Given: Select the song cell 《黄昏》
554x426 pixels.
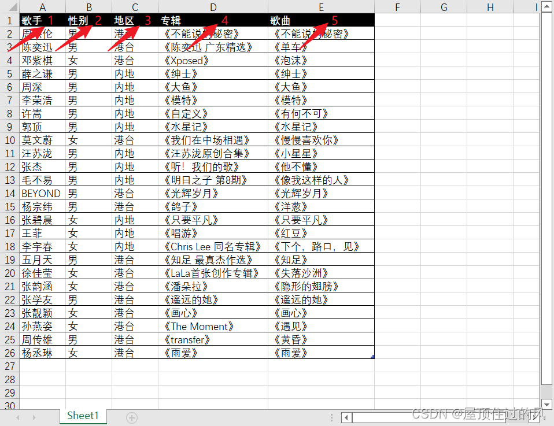Looking at the screenshot, I should pyautogui.click(x=321, y=340).
